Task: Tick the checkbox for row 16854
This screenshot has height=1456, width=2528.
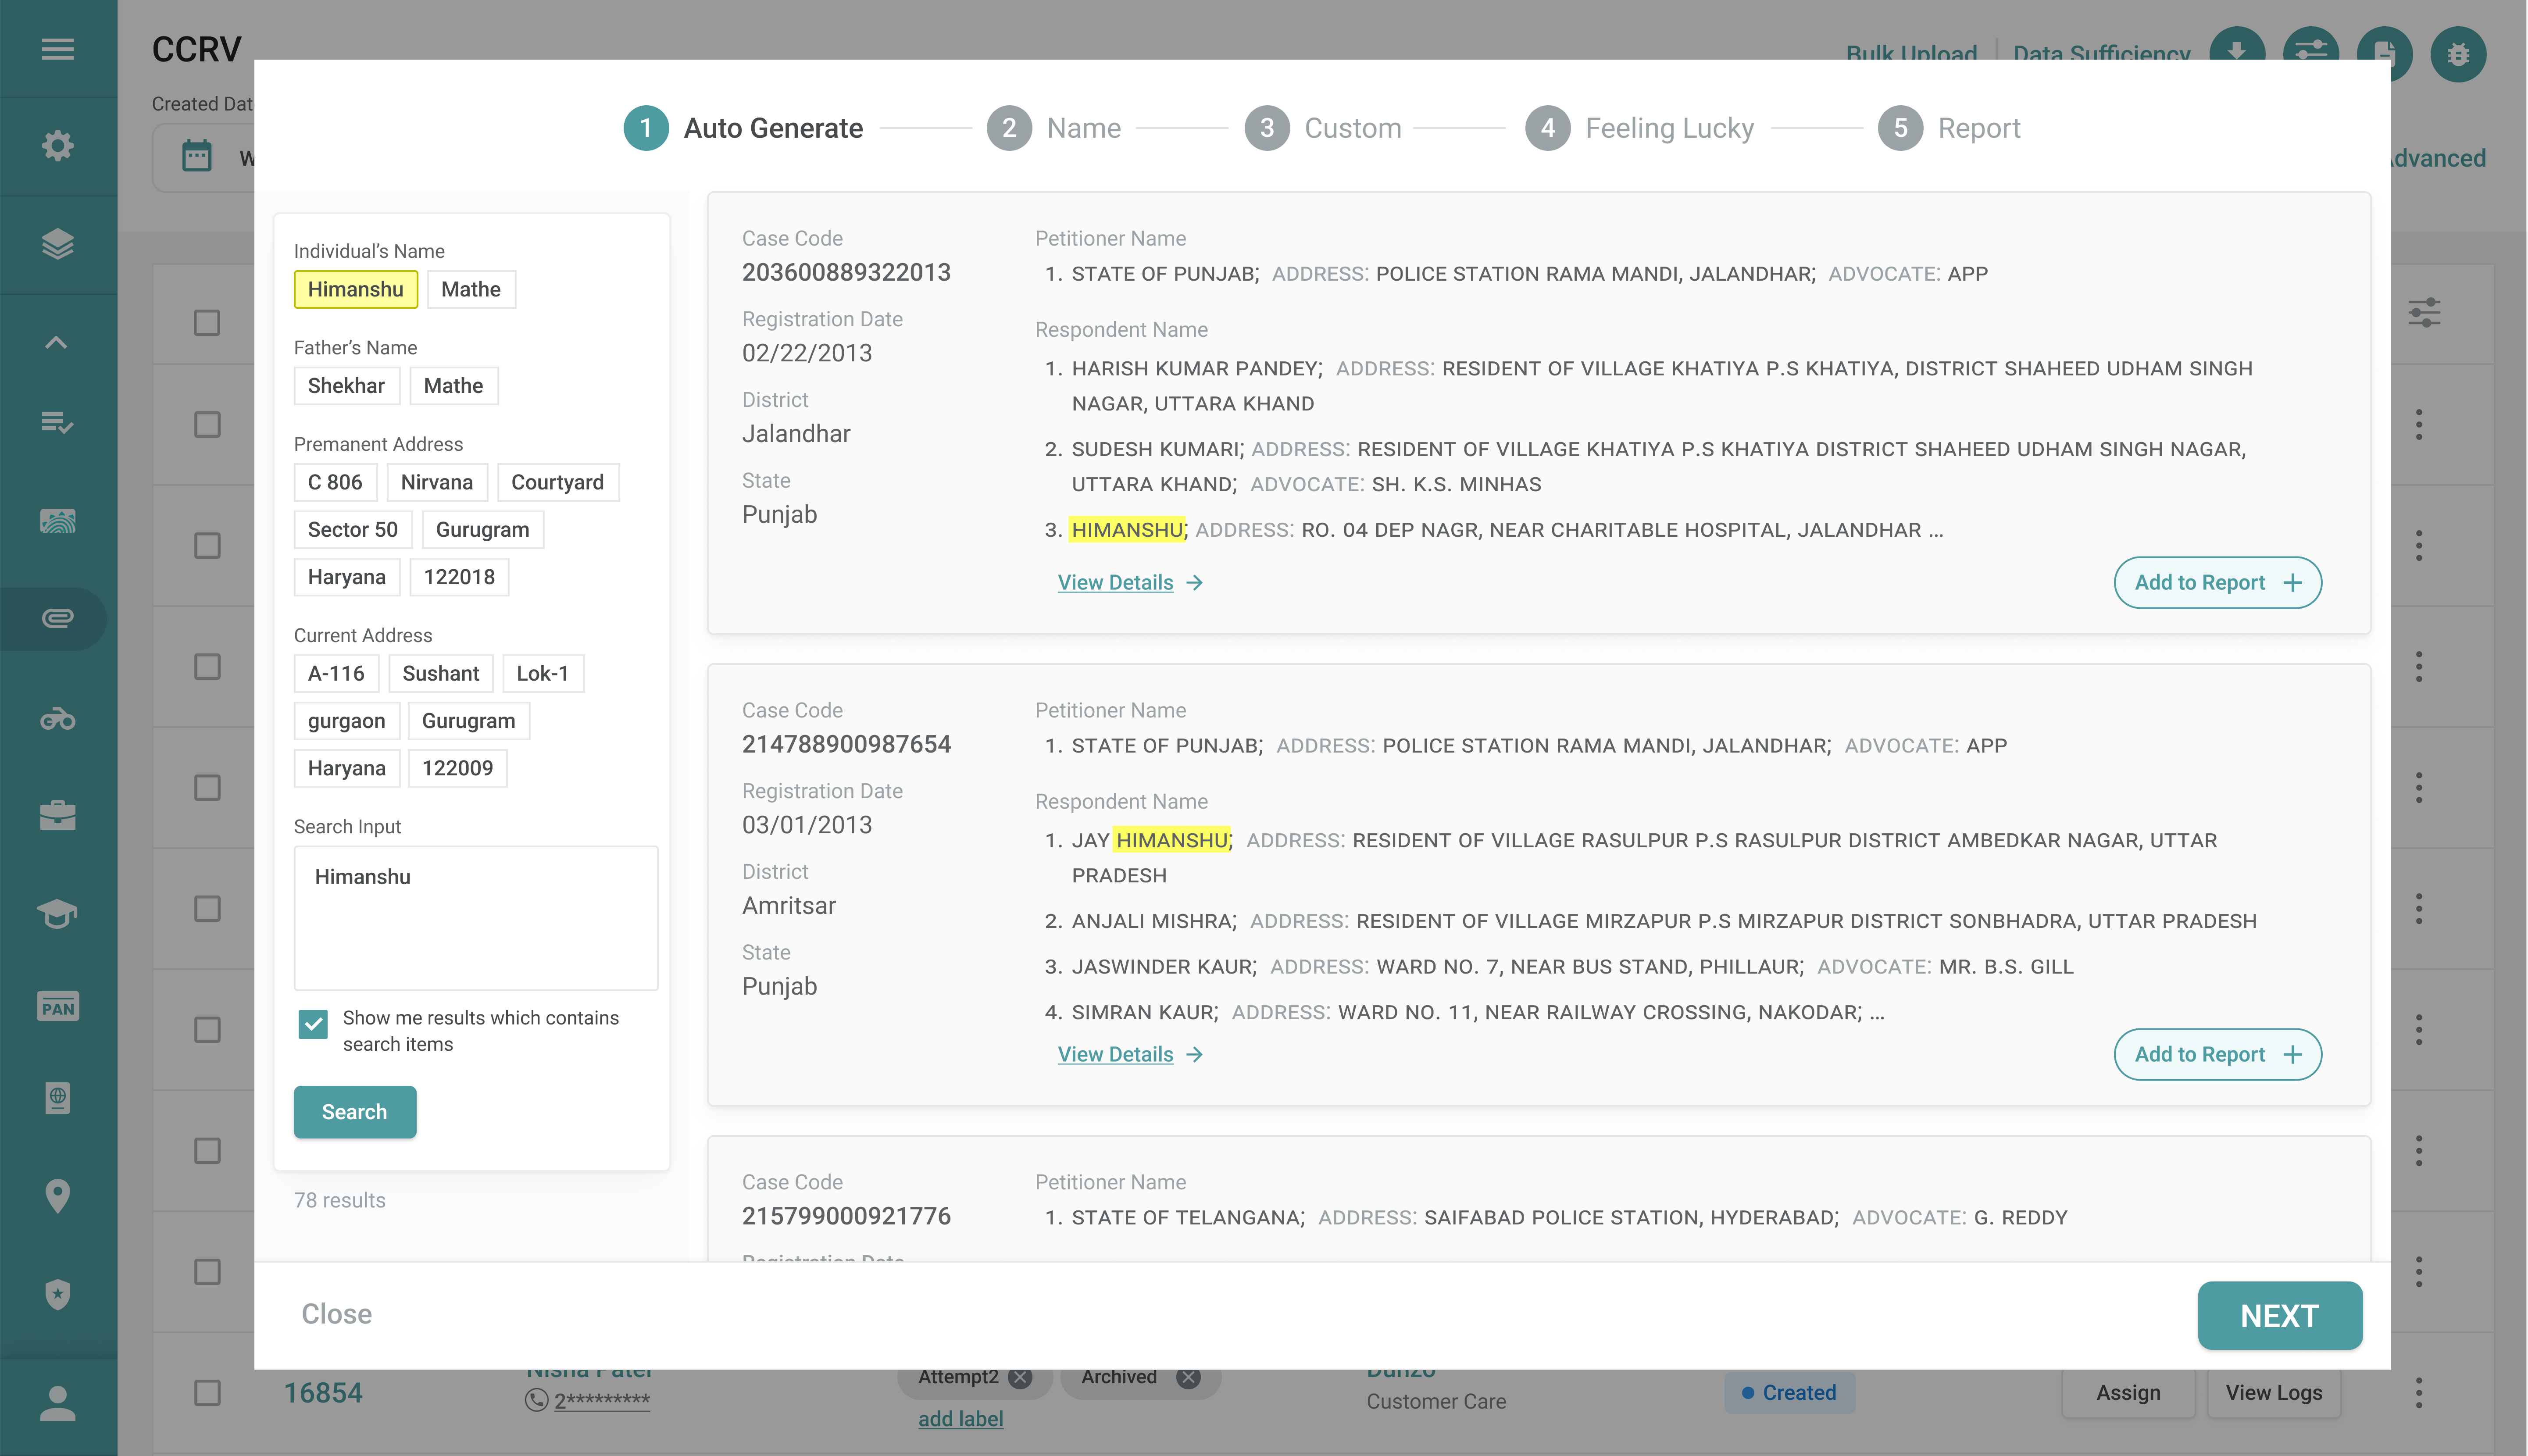Action: pyautogui.click(x=207, y=1393)
